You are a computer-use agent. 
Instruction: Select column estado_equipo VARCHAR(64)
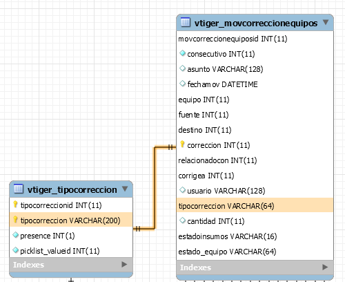255,252
